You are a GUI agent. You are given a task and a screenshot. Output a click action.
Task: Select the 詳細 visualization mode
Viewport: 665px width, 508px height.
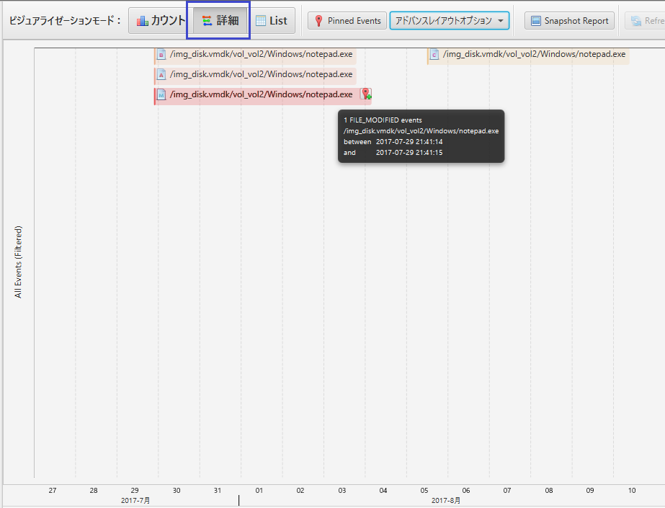click(220, 20)
